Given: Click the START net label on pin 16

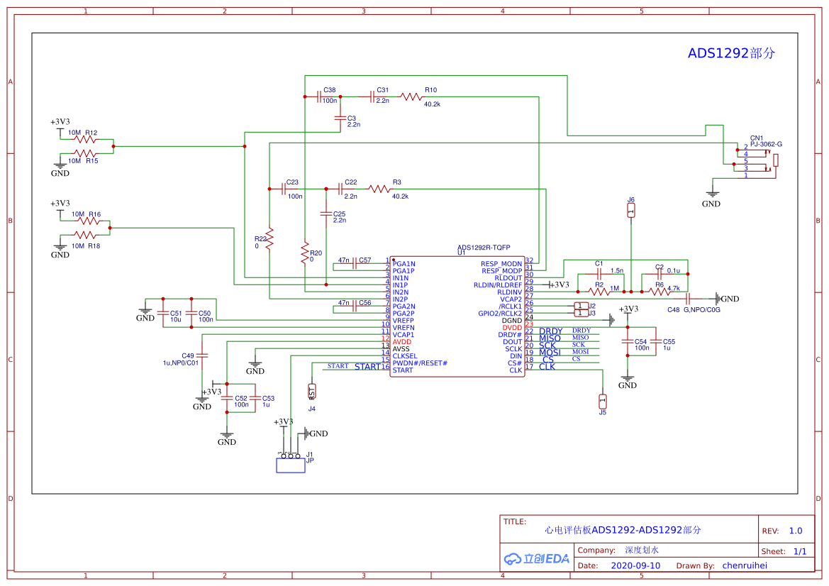Looking at the screenshot, I should [x=367, y=367].
